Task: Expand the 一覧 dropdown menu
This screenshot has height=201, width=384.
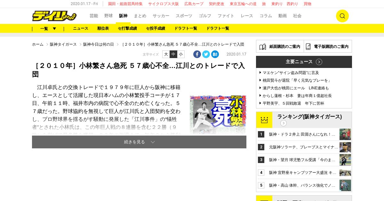Action: tap(48, 28)
